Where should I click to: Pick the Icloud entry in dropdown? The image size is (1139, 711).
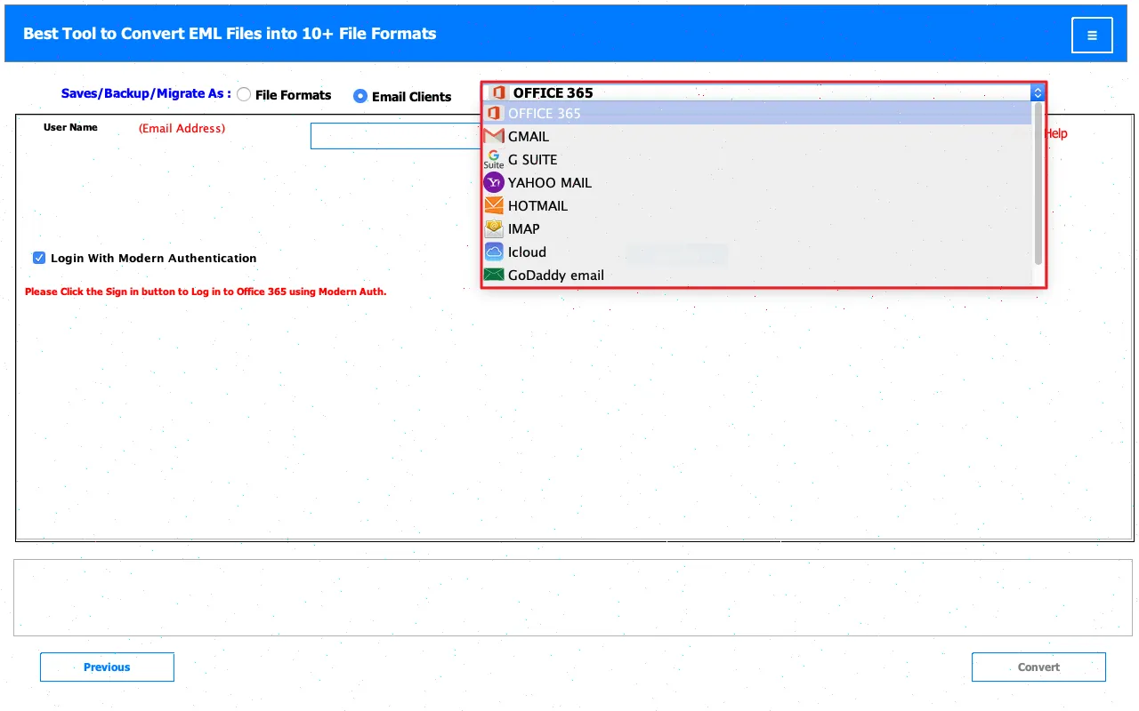click(527, 252)
